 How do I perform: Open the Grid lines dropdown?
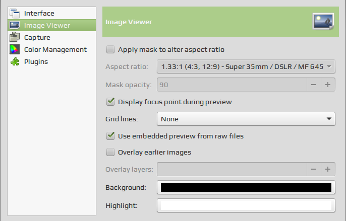pos(246,119)
